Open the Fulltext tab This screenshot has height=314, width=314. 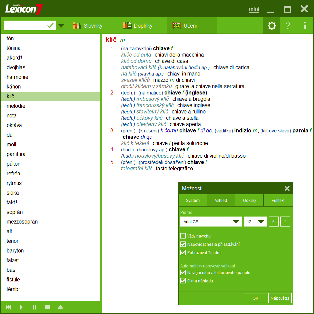click(x=278, y=200)
